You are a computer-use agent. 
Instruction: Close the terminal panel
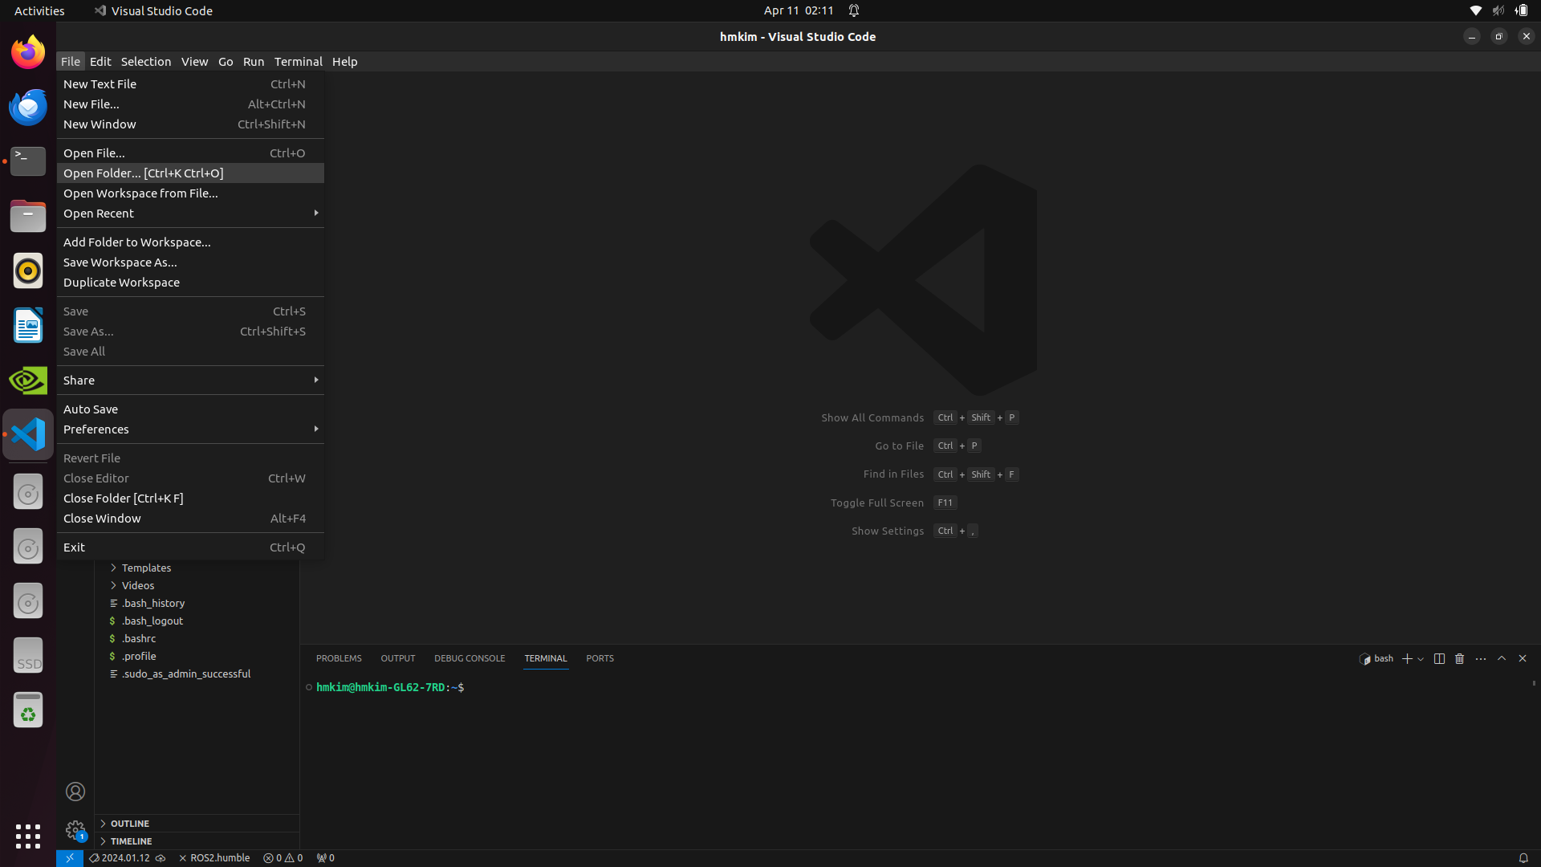(1523, 658)
